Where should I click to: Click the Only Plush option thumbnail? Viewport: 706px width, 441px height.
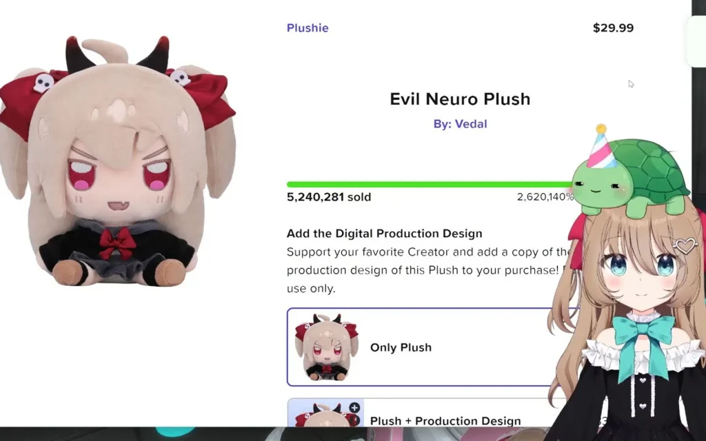[x=326, y=347]
